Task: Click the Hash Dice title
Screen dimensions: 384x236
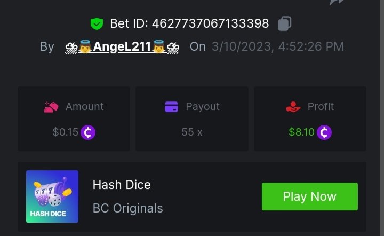Action: tap(122, 185)
